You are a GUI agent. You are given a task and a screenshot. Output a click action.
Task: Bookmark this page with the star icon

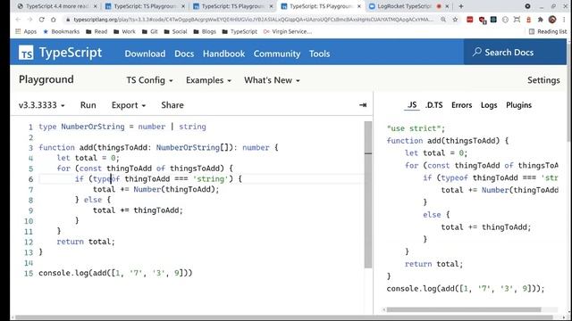click(455, 20)
